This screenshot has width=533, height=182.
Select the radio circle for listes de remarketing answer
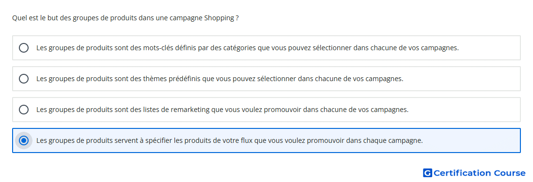[24, 110]
